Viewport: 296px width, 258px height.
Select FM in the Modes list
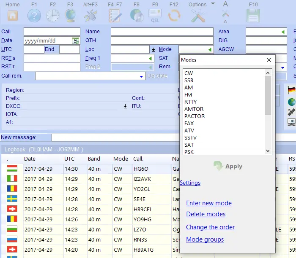click(x=188, y=95)
